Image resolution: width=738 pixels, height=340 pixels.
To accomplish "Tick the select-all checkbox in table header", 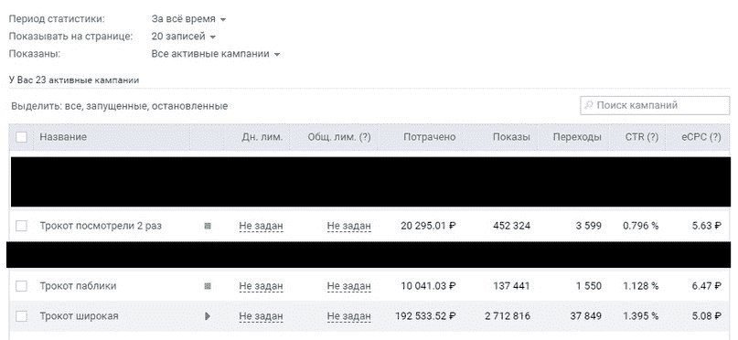I will pos(22,137).
